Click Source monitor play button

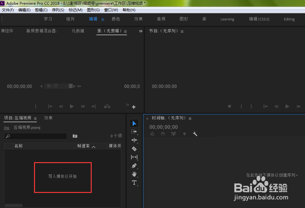(72, 106)
